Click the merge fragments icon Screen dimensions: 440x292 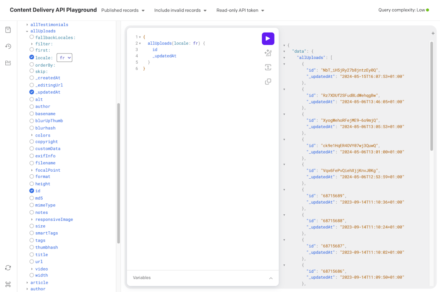click(x=268, y=67)
